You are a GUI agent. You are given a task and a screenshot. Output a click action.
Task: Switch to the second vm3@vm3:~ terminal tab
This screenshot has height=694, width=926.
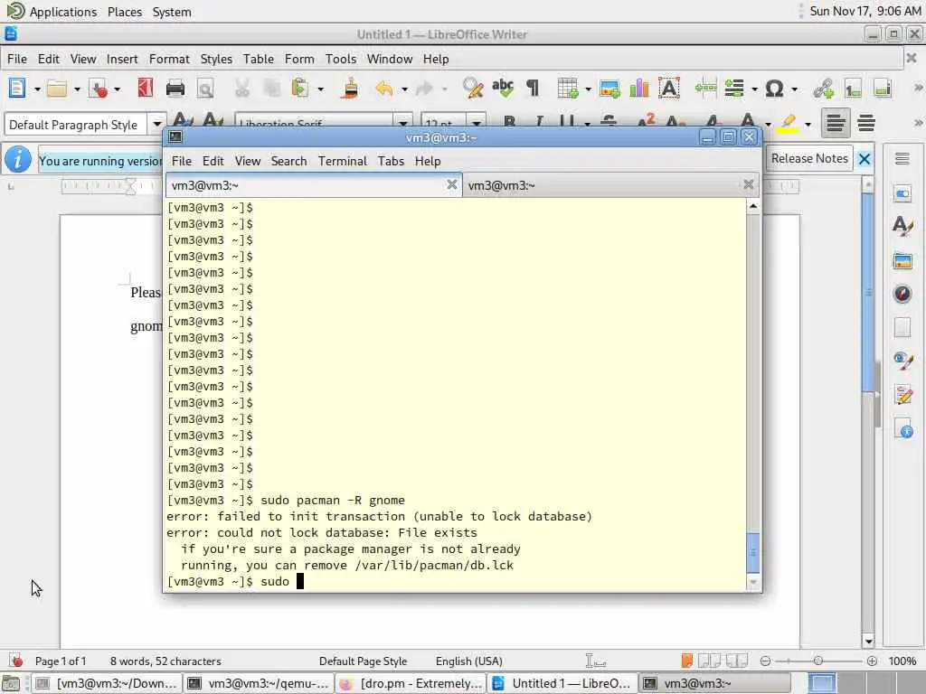pos(611,185)
